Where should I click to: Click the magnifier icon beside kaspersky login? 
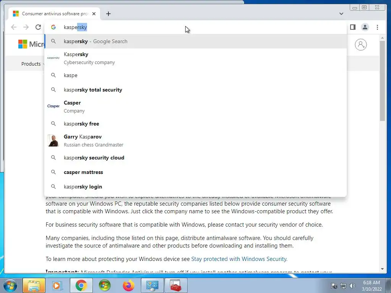click(53, 186)
